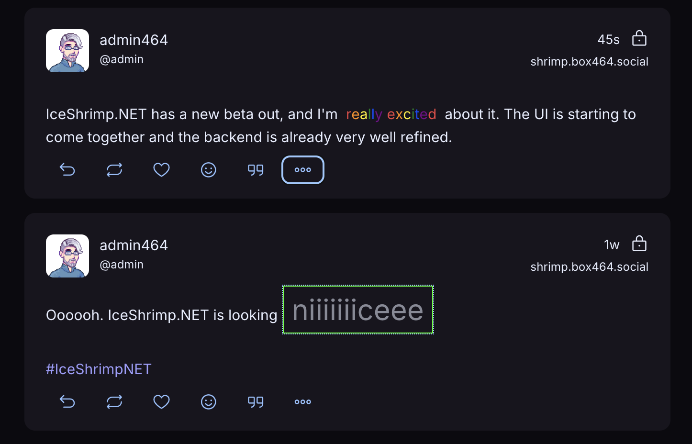Open admin464 profile name on 45s post
Image resolution: width=692 pixels, height=444 pixels.
134,40
